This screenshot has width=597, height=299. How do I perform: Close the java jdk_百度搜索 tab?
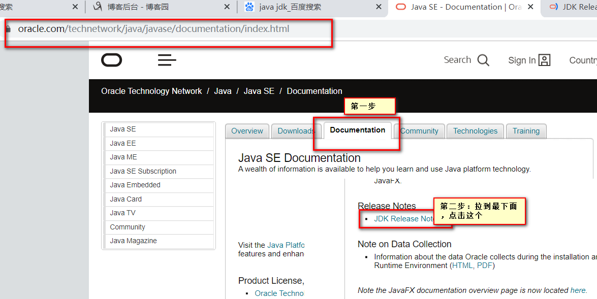379,7
